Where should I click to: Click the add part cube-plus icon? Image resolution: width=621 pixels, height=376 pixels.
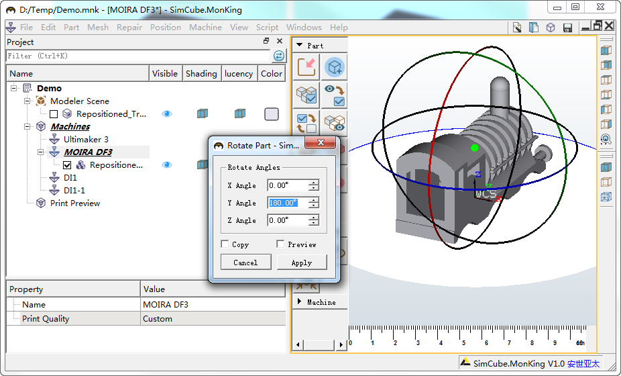335,67
